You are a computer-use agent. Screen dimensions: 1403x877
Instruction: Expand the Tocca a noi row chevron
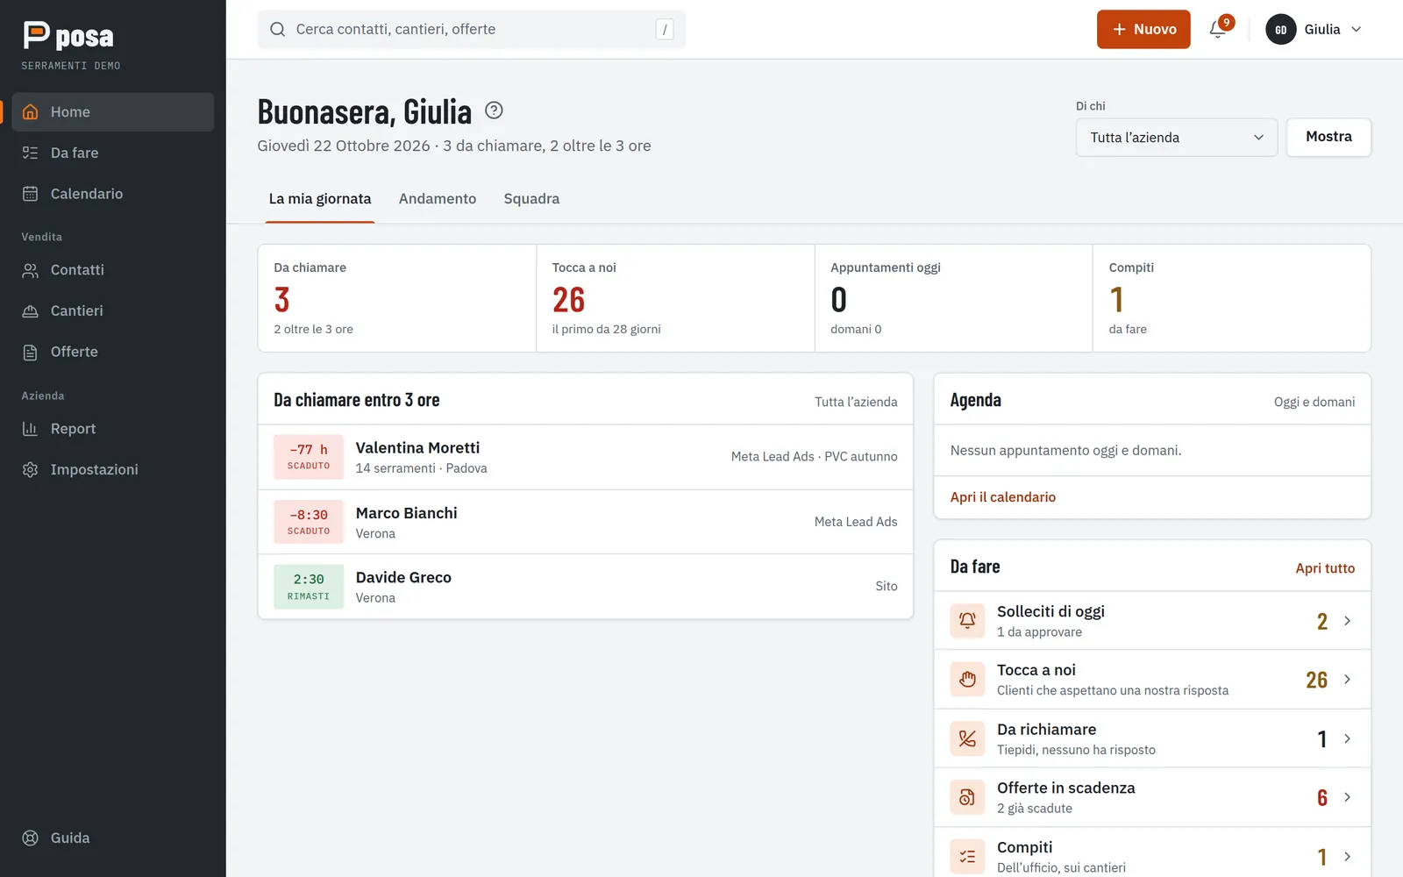pos(1348,680)
